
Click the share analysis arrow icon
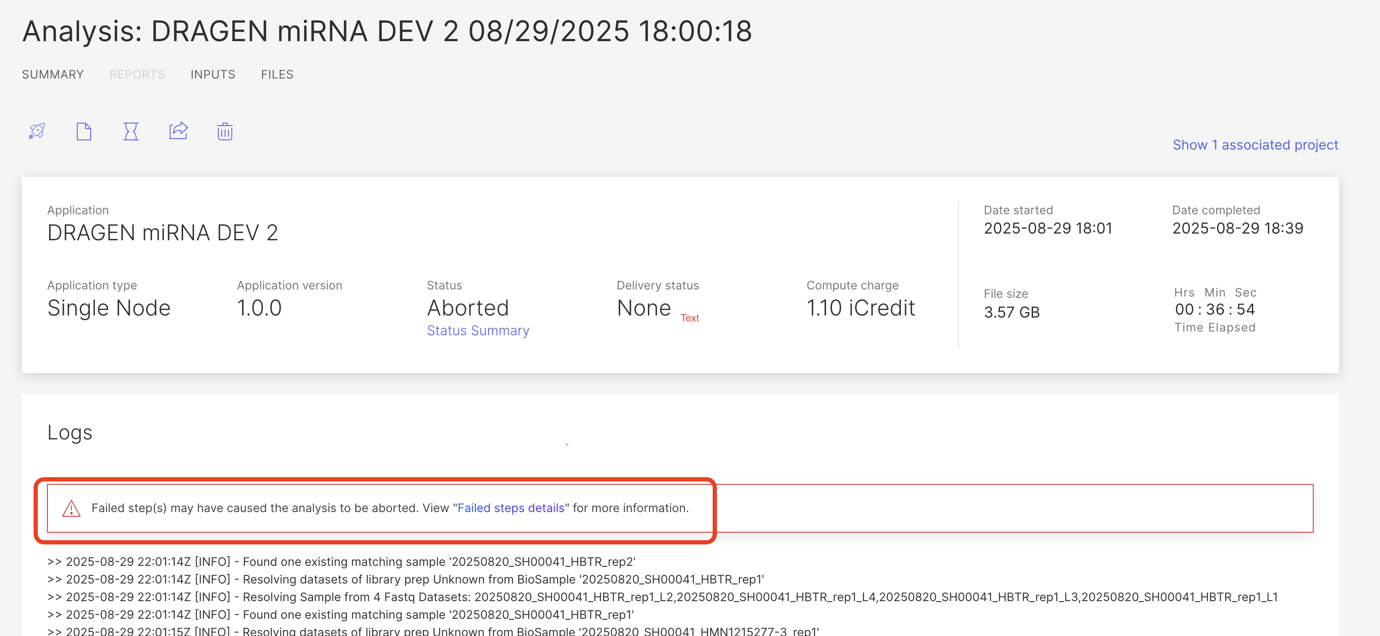point(178,131)
